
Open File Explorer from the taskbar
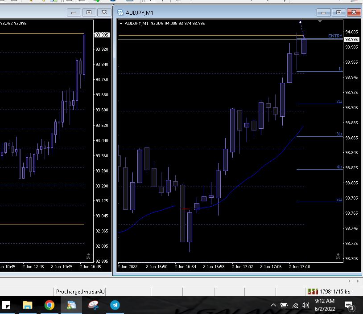click(x=27, y=305)
